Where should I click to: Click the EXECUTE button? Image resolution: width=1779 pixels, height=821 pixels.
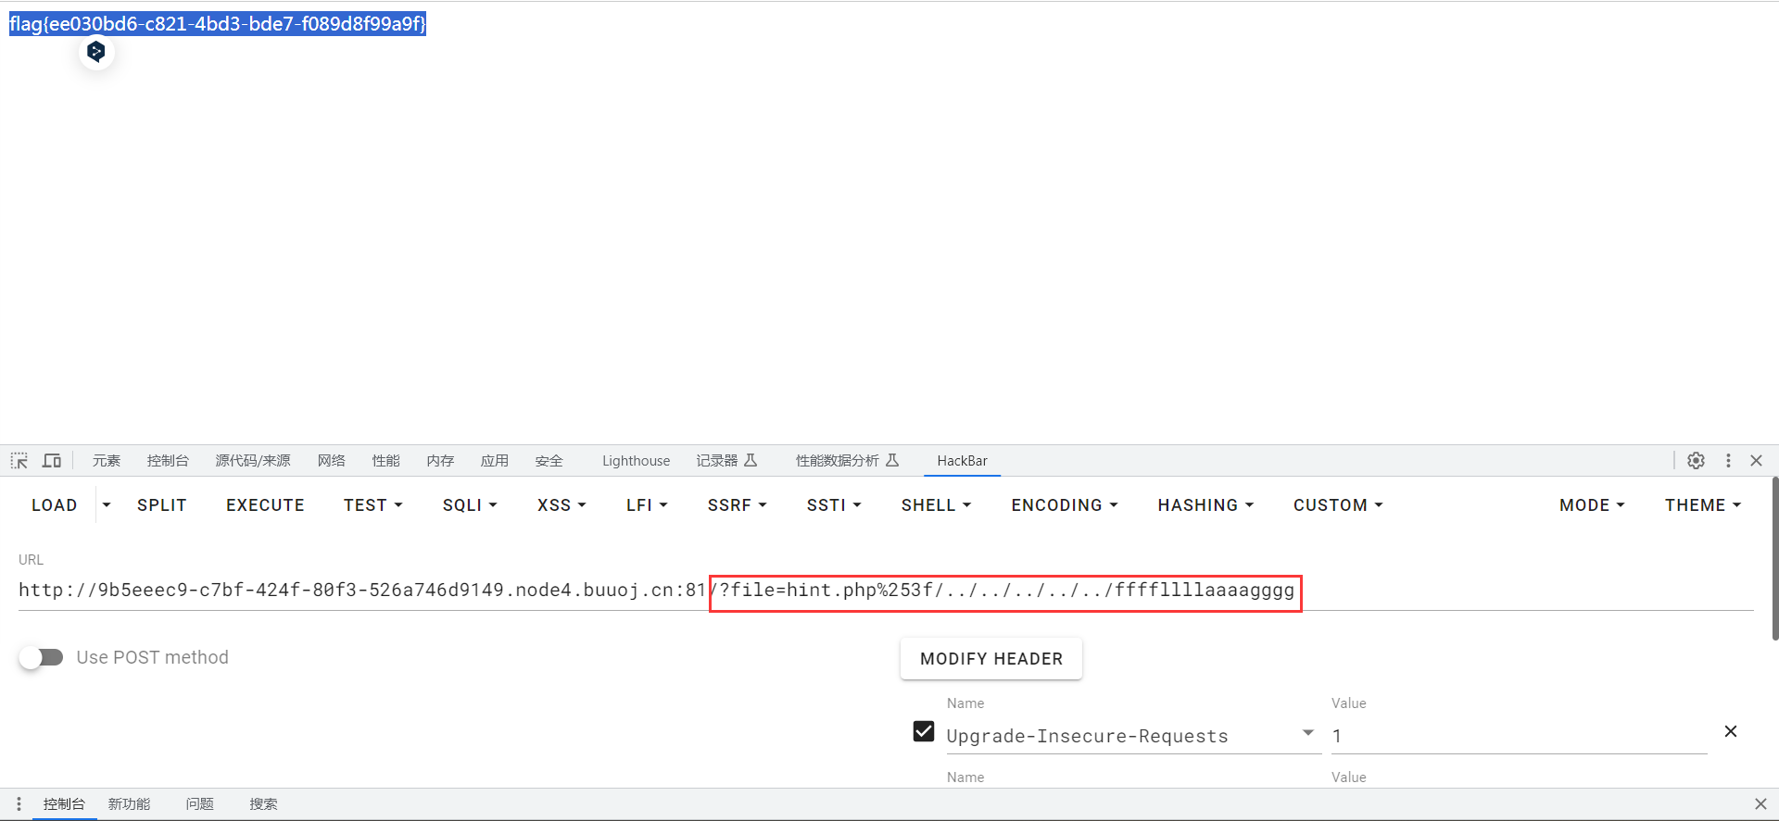pos(265,505)
